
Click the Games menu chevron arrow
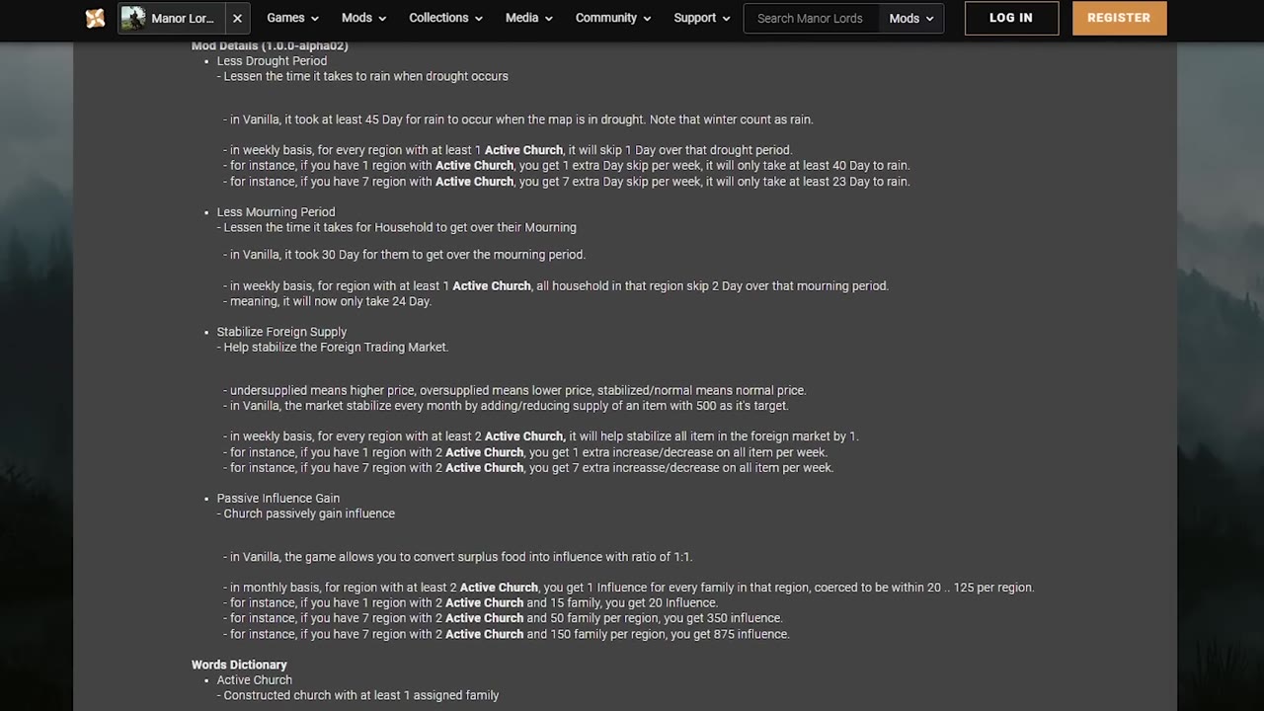coord(314,19)
